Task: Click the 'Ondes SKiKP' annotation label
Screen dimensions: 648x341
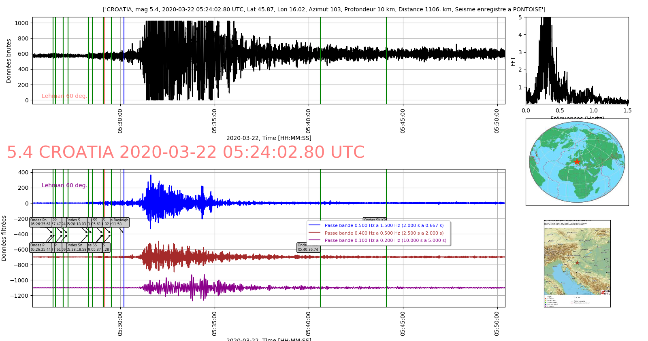Action: click(375, 220)
